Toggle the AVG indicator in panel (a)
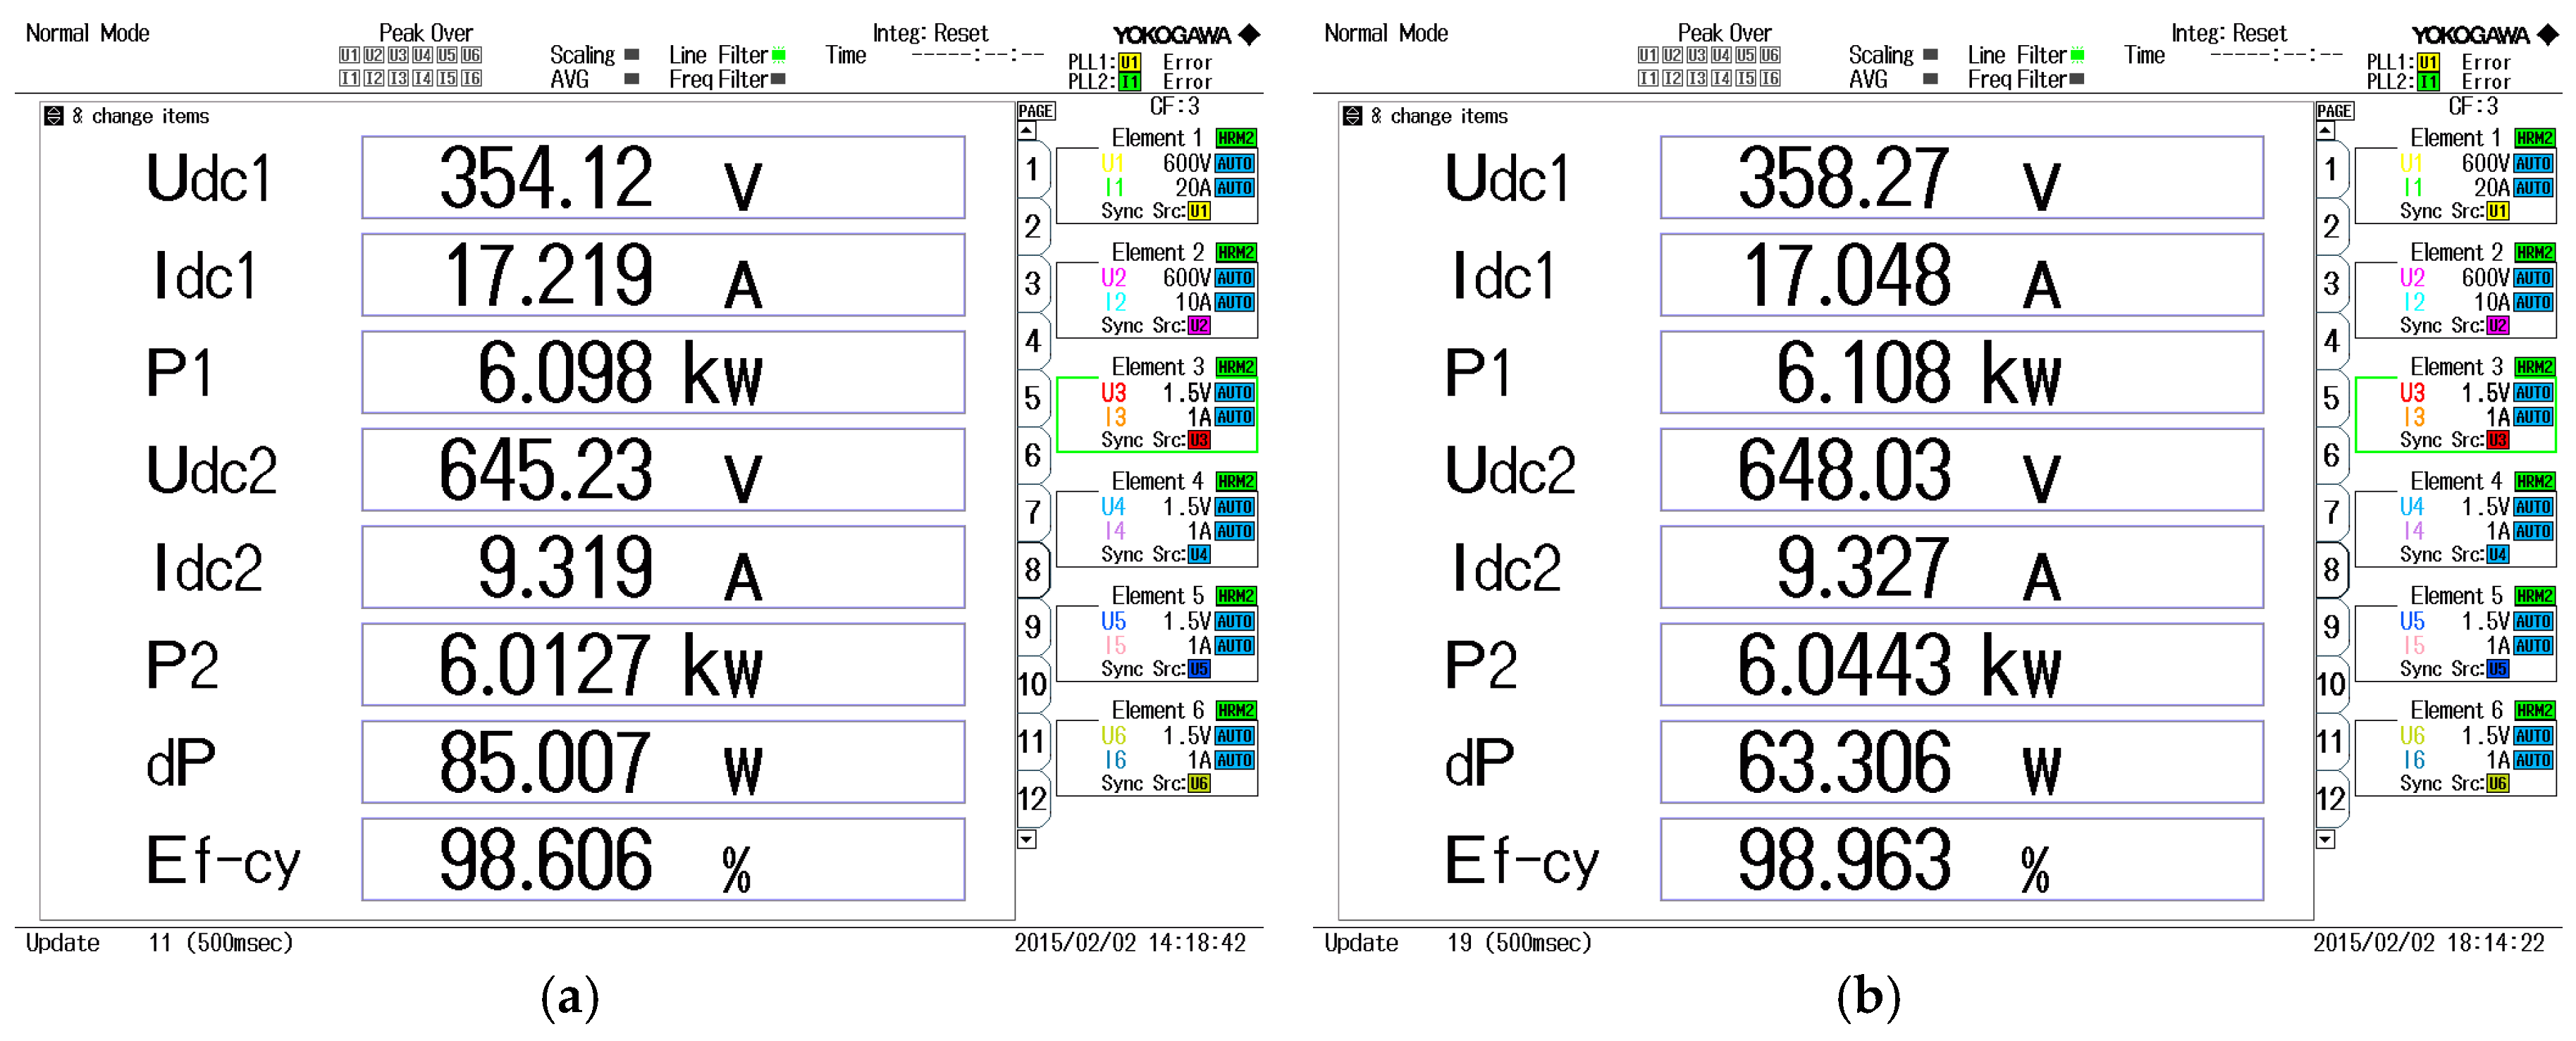Screen dimensions: 2576x1041 (x=631, y=79)
